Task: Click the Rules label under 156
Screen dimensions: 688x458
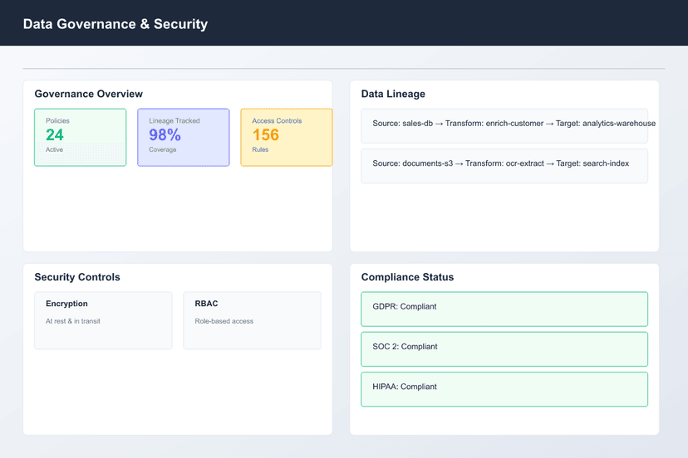Action: [x=260, y=149]
